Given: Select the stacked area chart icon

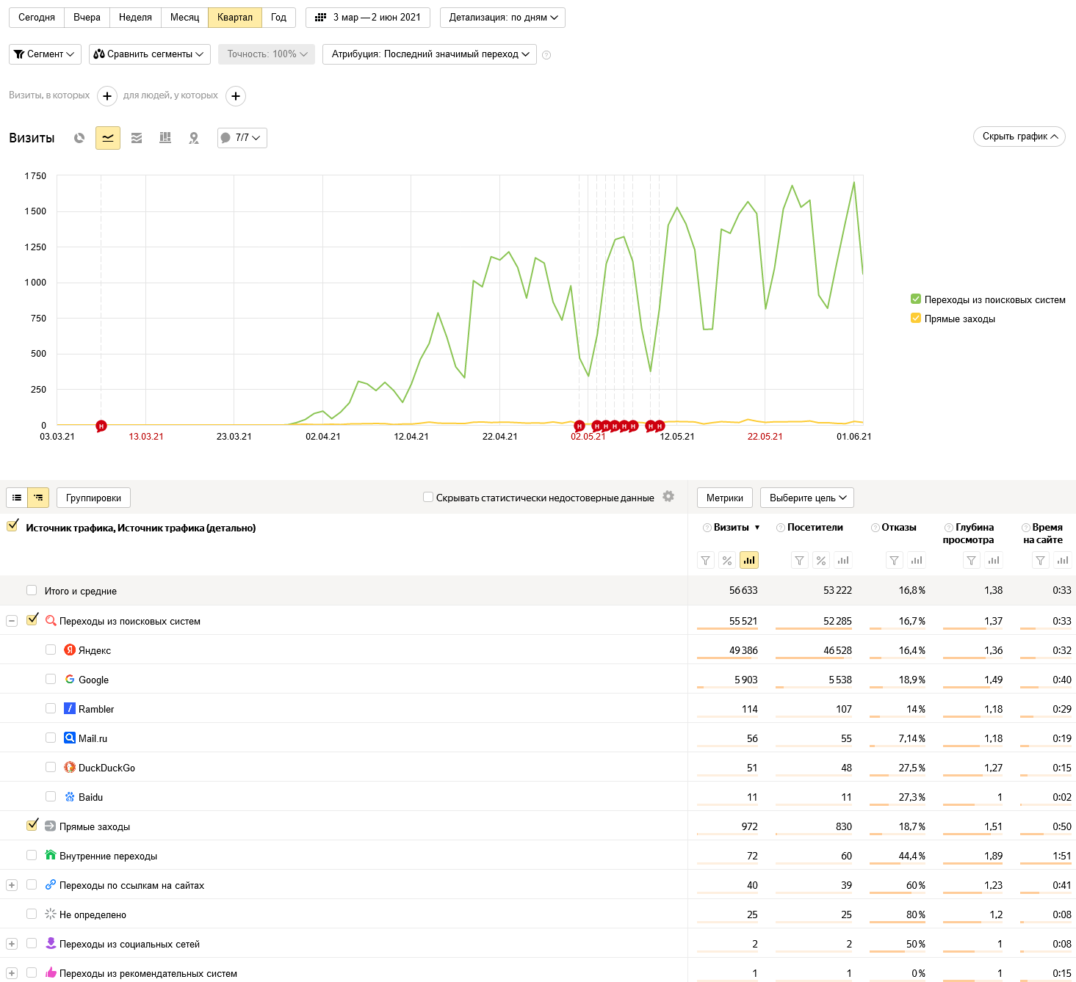Looking at the screenshot, I should coord(137,138).
